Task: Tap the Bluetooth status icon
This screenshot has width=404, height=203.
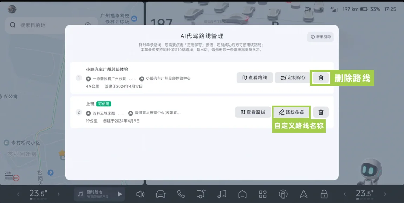Action: (x=321, y=9)
